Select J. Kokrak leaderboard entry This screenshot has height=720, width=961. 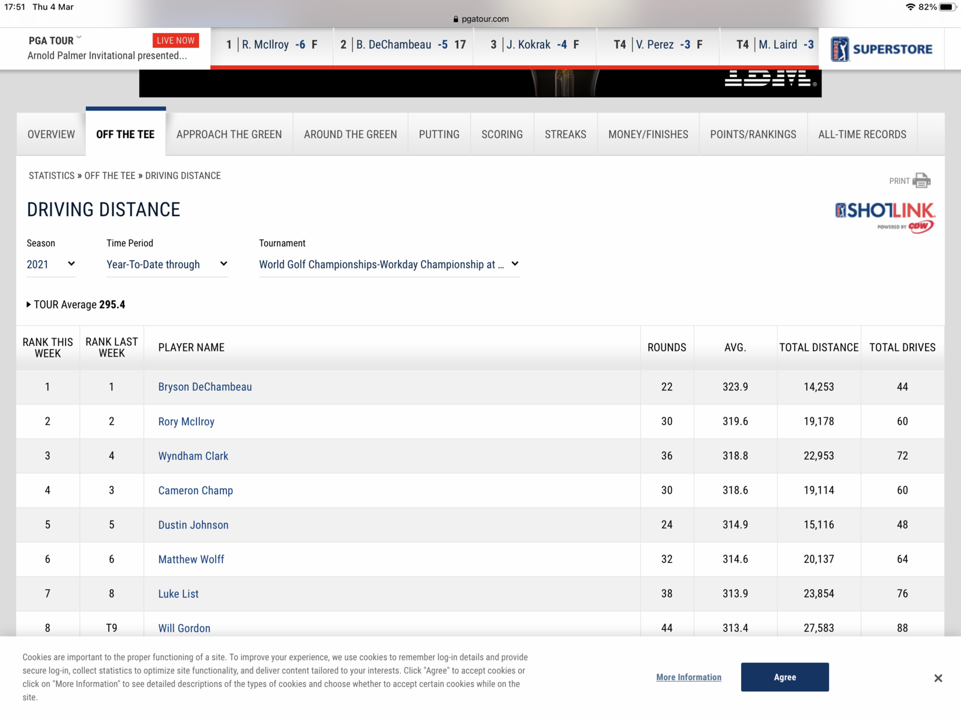click(535, 44)
